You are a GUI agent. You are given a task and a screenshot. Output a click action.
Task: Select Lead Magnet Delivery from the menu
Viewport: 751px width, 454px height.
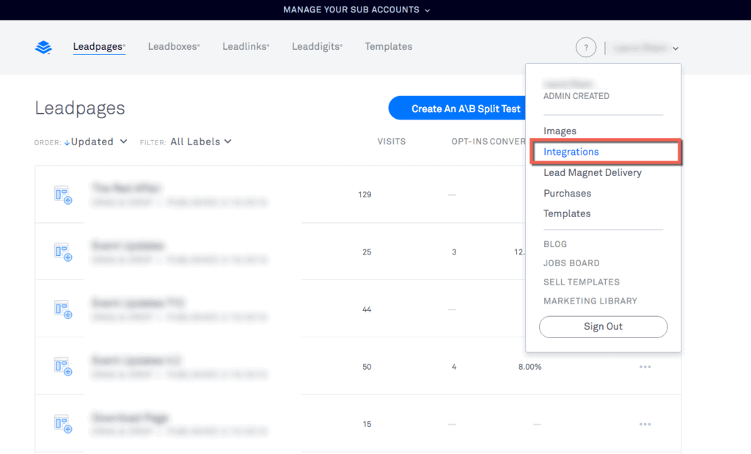pyautogui.click(x=592, y=172)
